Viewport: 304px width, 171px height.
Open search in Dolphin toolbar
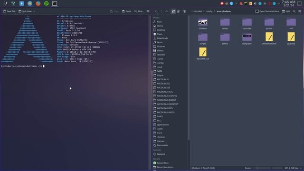pos(294,11)
